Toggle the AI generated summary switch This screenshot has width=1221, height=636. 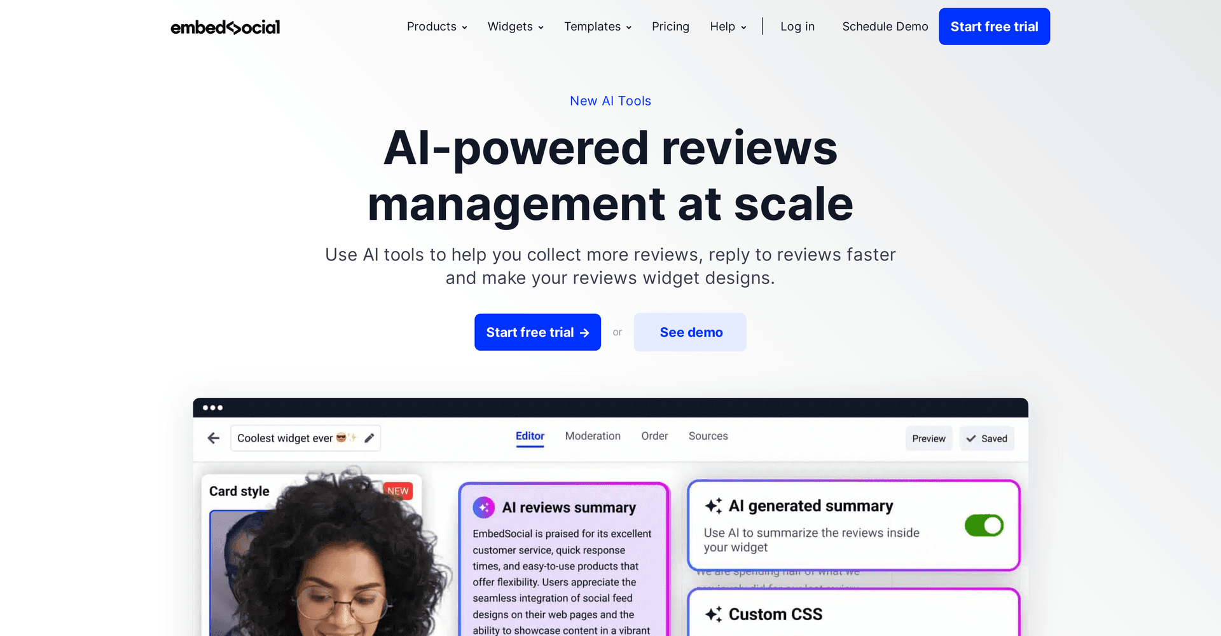click(x=984, y=525)
